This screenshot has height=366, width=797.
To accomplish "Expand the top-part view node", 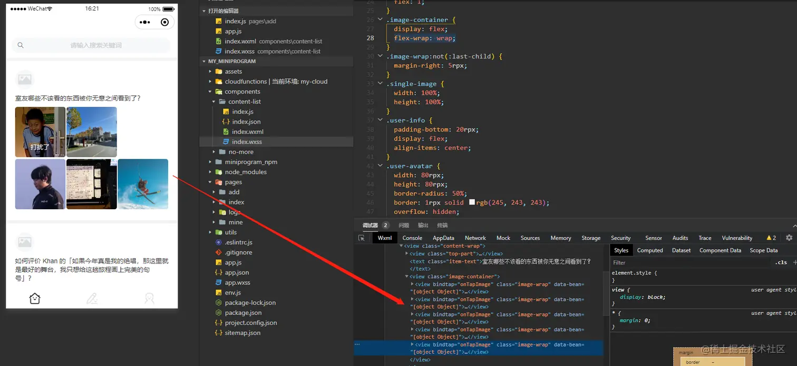I will 407,254.
